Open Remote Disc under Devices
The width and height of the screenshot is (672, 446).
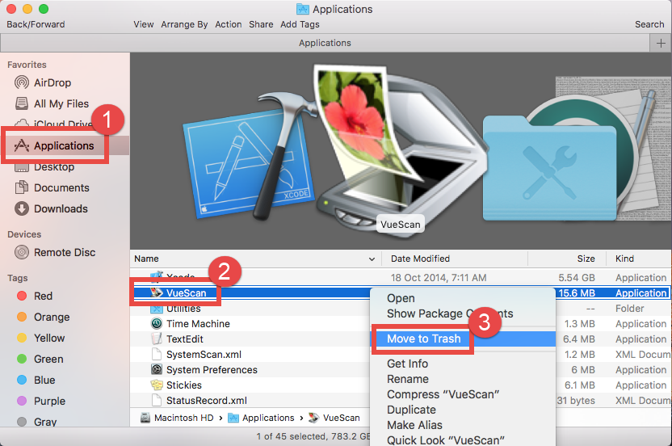tap(65, 252)
